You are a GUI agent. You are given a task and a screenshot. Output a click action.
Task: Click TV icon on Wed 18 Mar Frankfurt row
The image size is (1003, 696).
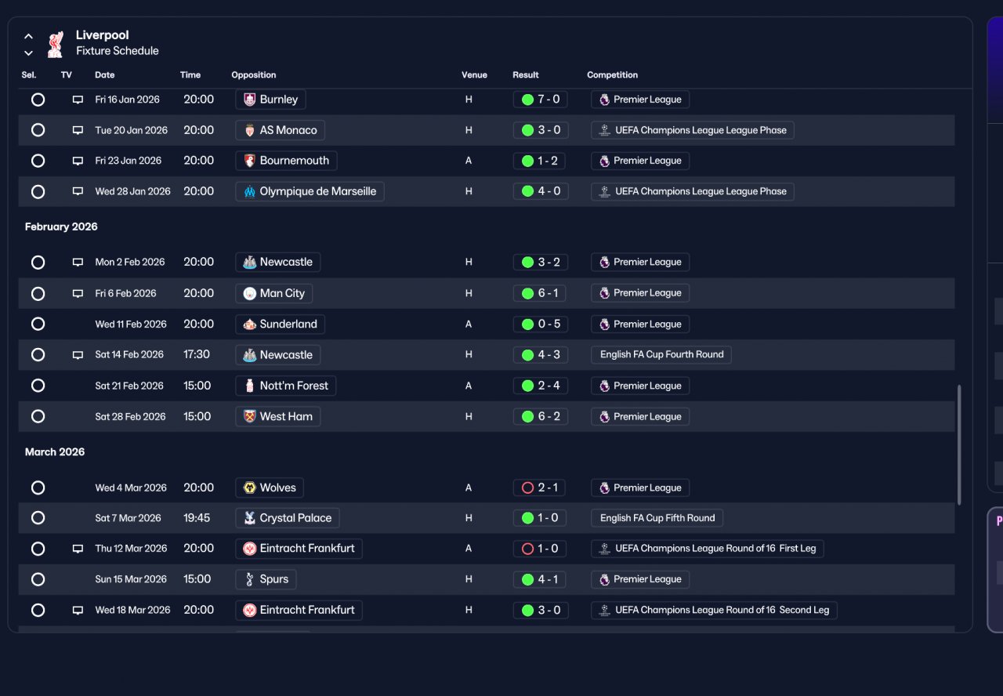pos(78,610)
